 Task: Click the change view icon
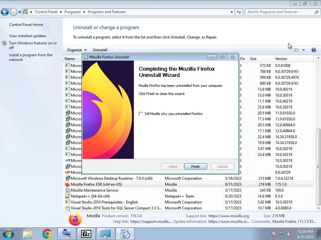(296, 50)
